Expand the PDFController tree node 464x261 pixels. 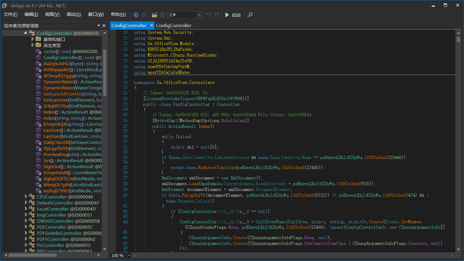pos(26,227)
